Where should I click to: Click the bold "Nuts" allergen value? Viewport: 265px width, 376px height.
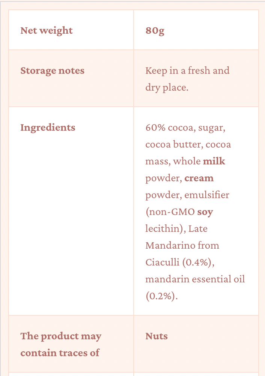pyautogui.click(x=157, y=336)
